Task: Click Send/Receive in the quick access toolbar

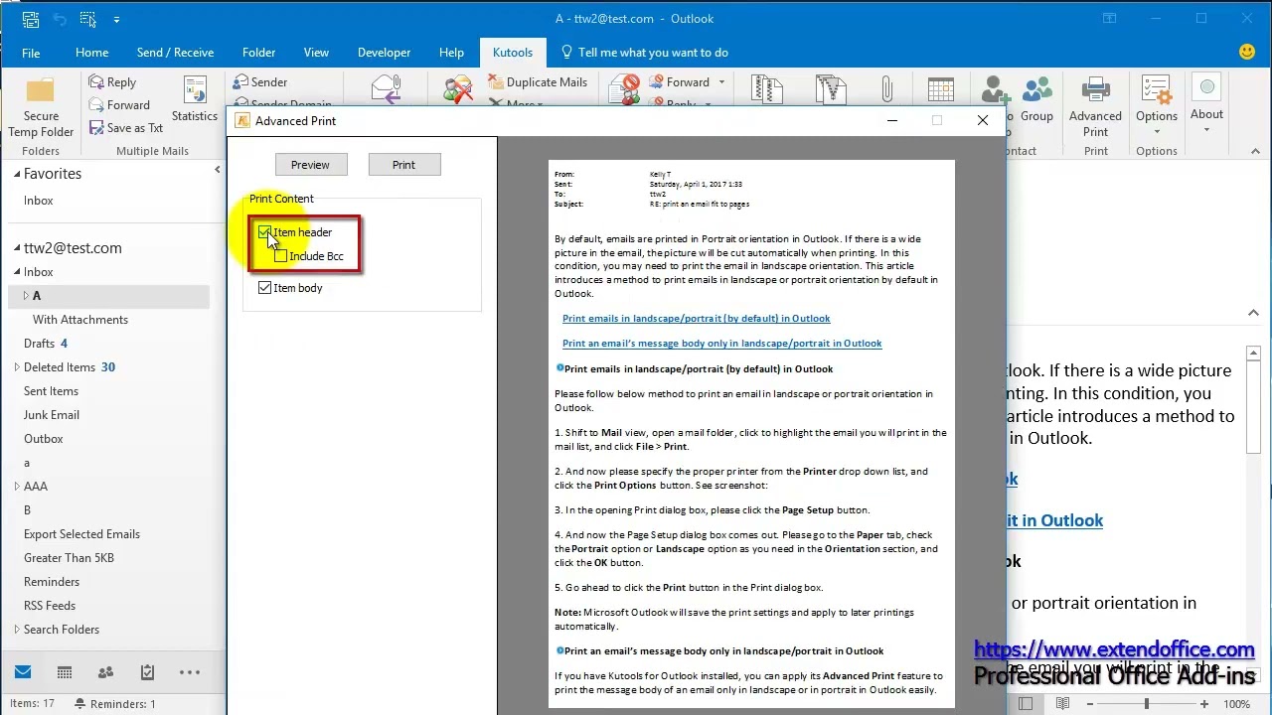Action: pyautogui.click(x=31, y=19)
